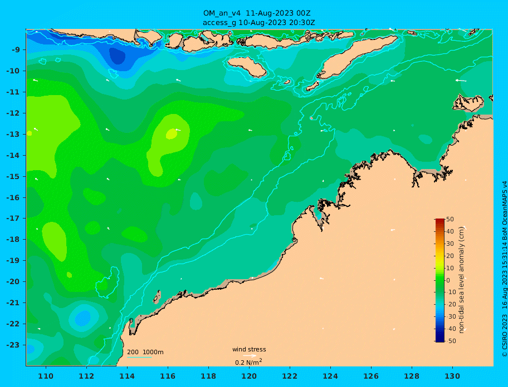
Task: Click the positive "30" colorbar tick label in the orange range
Action: click(x=450, y=244)
